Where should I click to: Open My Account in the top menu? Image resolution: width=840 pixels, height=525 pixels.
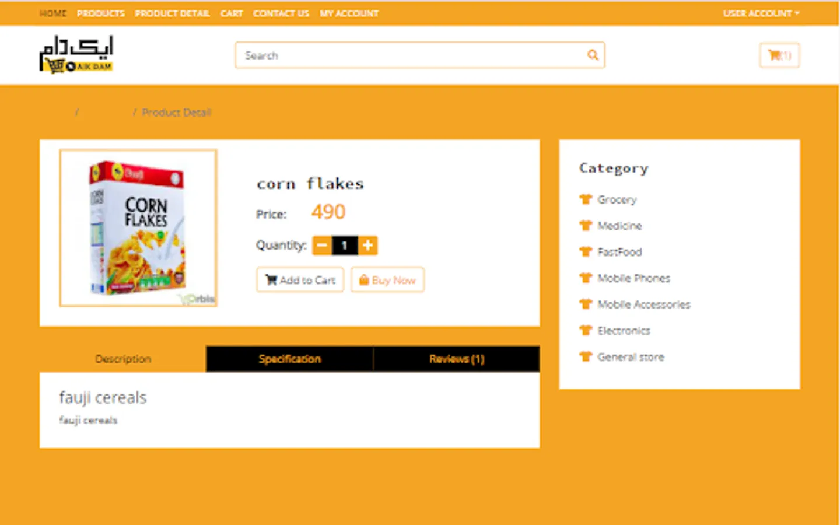pos(349,13)
